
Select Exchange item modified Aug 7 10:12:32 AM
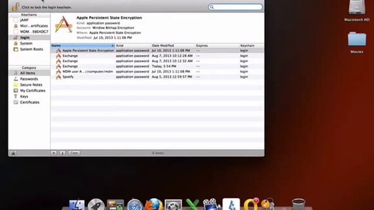tap(157, 61)
